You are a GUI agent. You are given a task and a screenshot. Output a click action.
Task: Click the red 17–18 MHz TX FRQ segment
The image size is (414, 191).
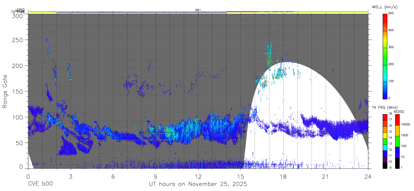(x=385, y=117)
